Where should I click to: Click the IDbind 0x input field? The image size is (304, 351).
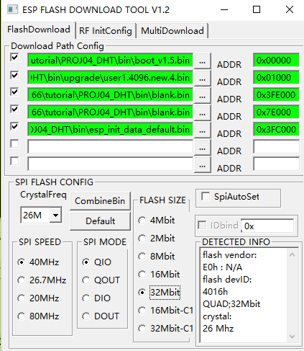click(x=267, y=226)
